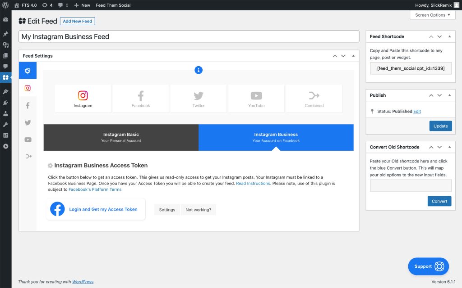Expand the Screen Options dropdown
Screen dimensions: 462x288
click(x=433, y=15)
